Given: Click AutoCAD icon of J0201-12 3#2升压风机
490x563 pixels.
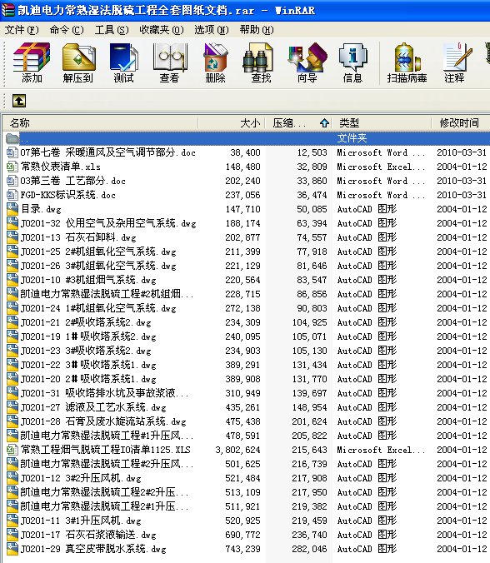Looking at the screenshot, I should coord(12,478).
